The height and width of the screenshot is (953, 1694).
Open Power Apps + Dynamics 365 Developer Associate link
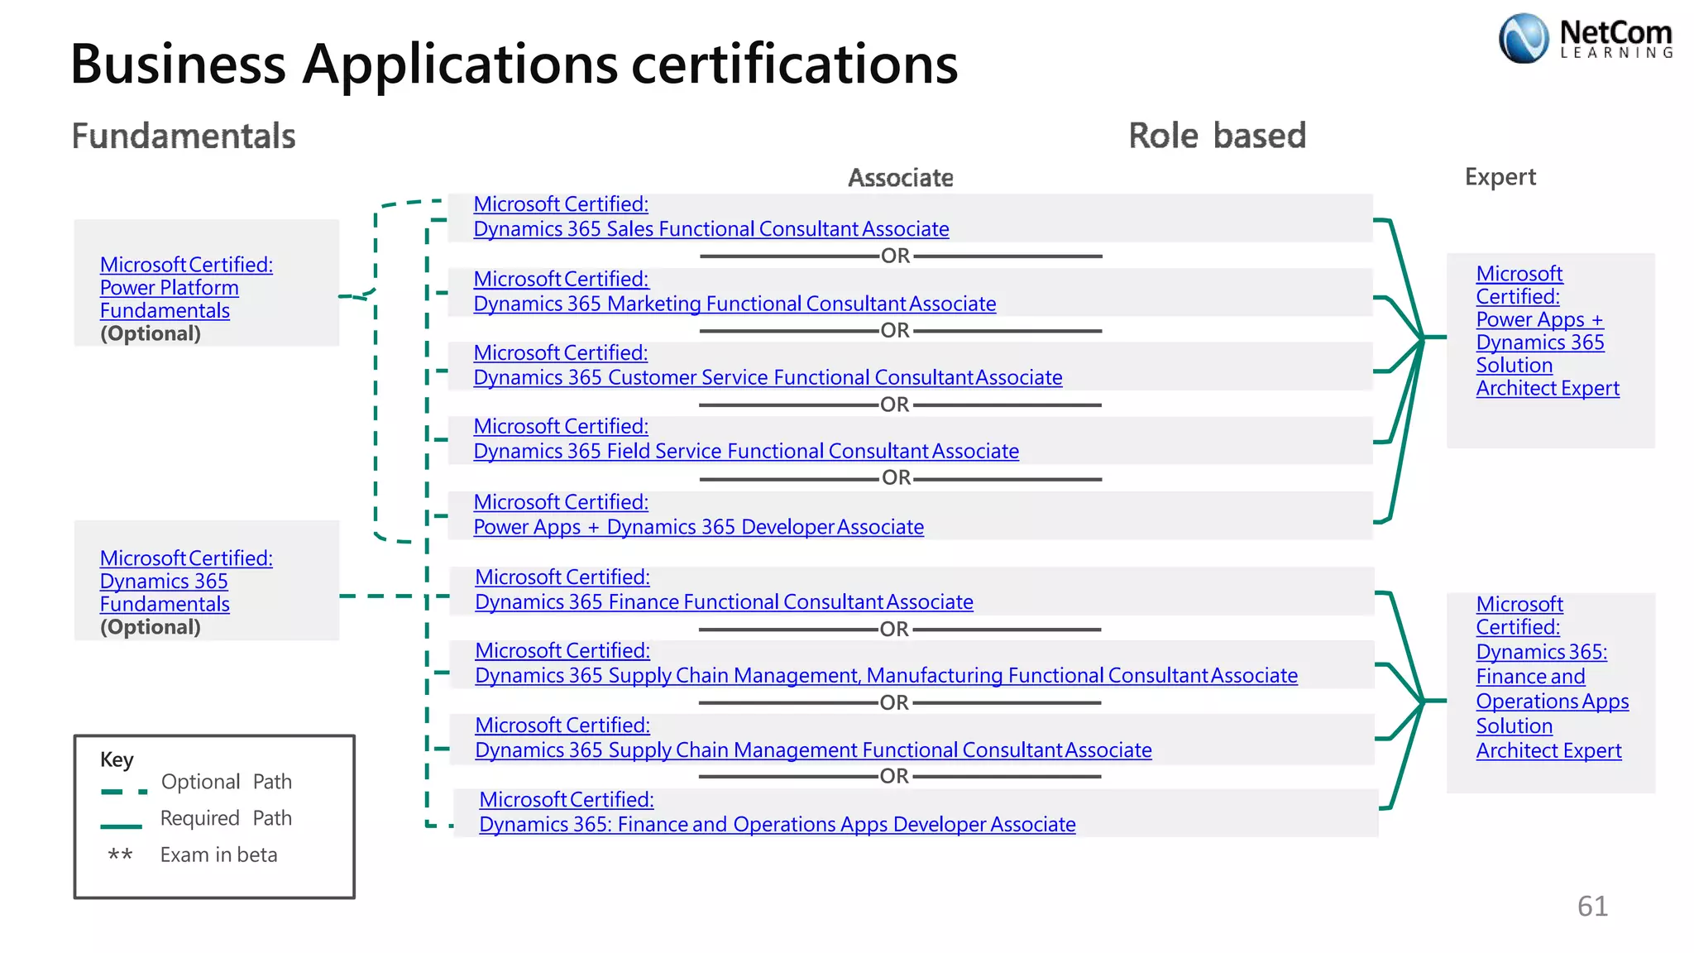pyautogui.click(x=698, y=515)
